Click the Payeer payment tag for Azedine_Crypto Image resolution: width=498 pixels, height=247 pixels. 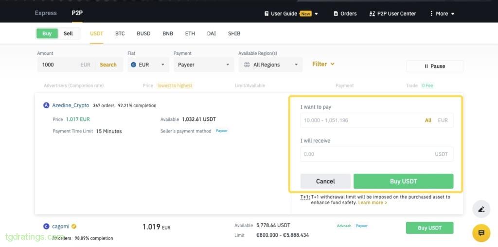coord(222,131)
